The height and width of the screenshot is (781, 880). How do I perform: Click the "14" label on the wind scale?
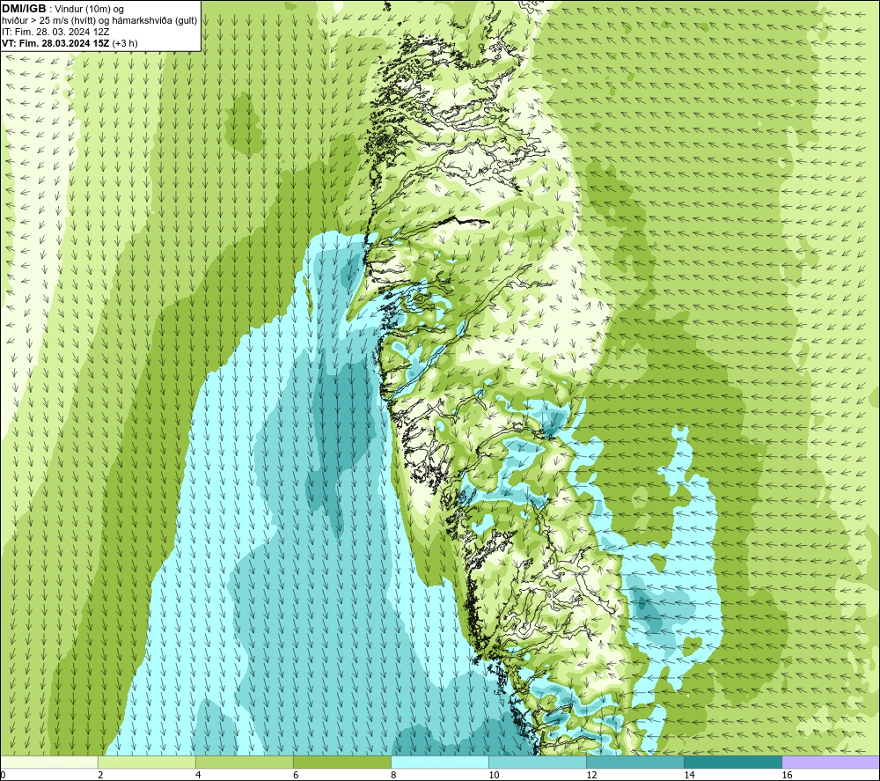tap(689, 776)
